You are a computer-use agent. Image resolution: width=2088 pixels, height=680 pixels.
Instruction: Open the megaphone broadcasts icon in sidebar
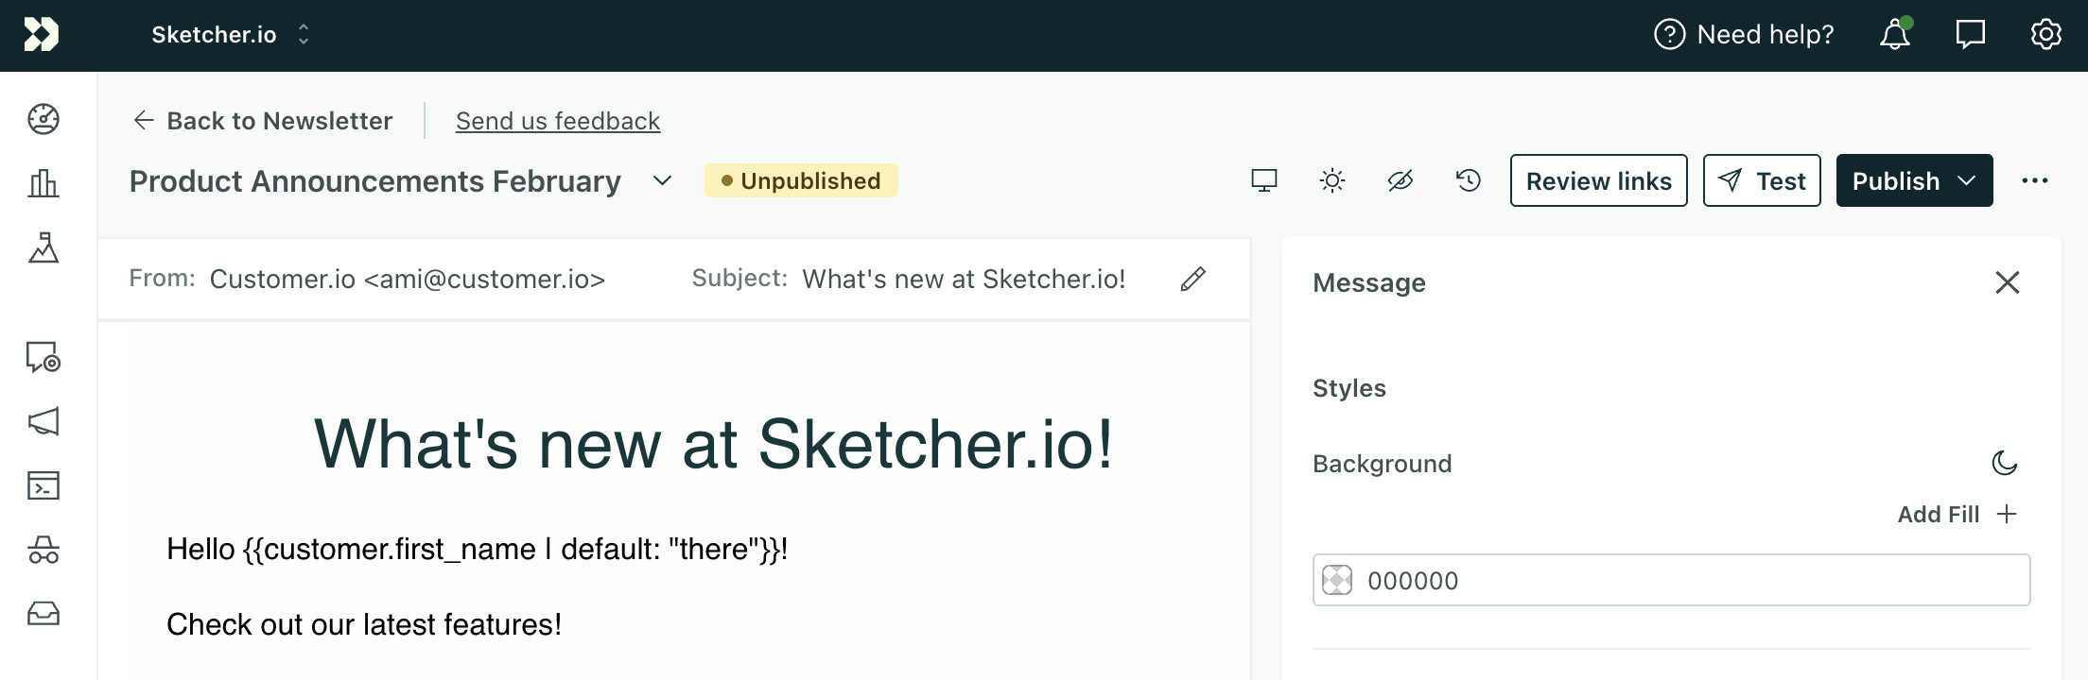coord(43,421)
